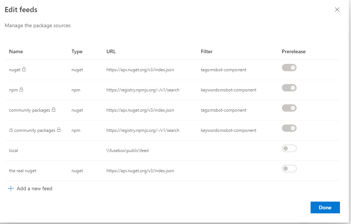Enable prerelease for the local feed
351x224 pixels.
point(289,148)
